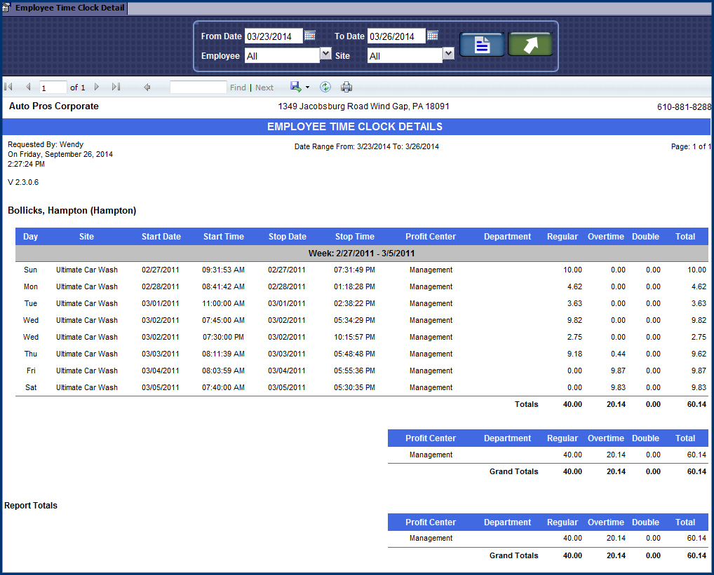714x575 pixels.
Task: Click the Refresh report icon
Action: click(x=325, y=86)
